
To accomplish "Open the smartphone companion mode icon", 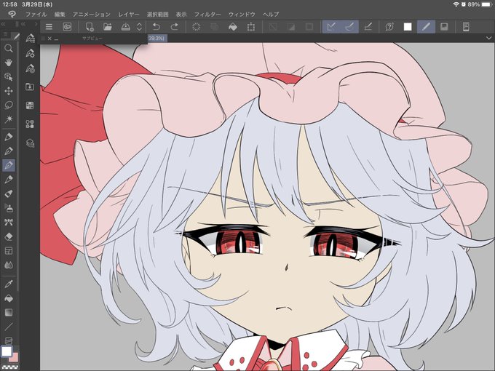I will [x=466, y=27].
